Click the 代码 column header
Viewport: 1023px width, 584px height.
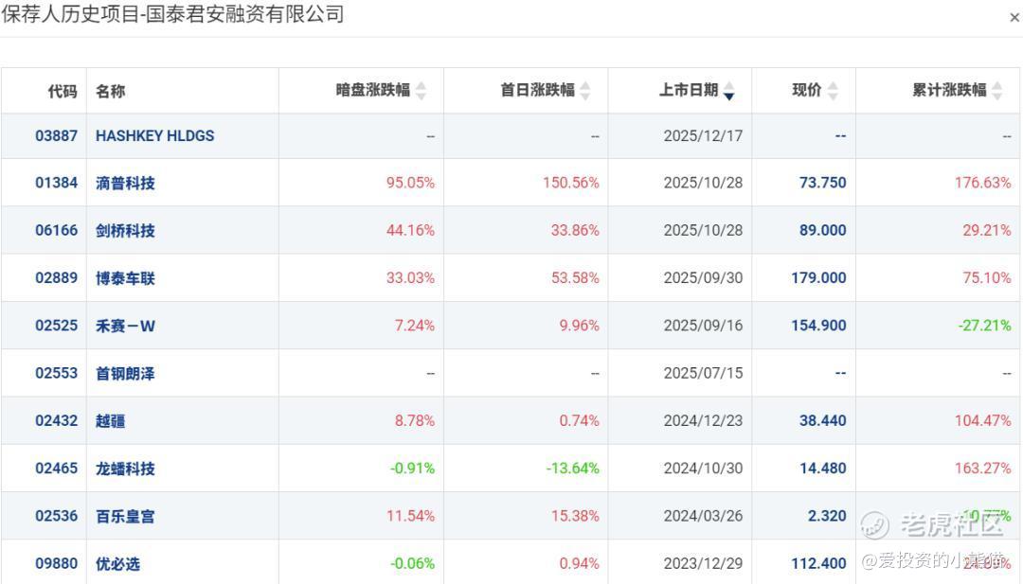point(63,91)
